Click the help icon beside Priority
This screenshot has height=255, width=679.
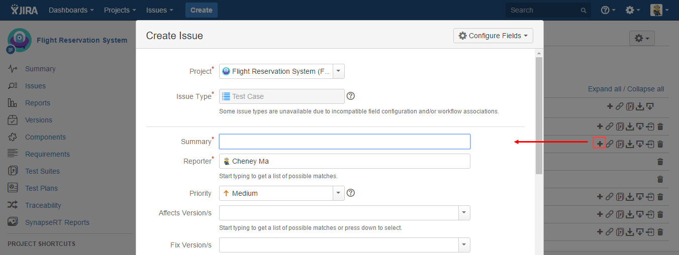click(x=351, y=193)
